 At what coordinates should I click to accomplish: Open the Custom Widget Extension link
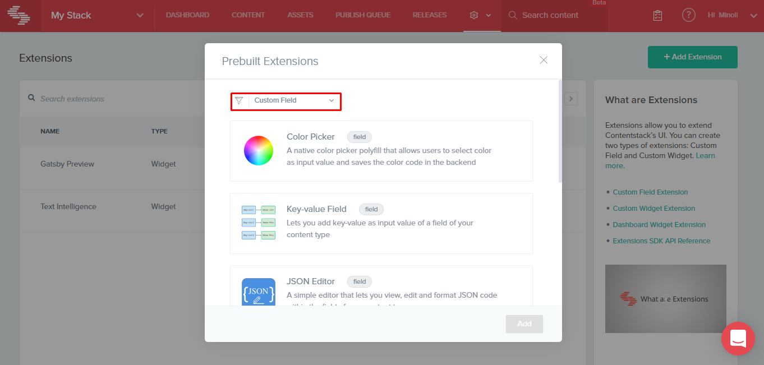pos(654,209)
